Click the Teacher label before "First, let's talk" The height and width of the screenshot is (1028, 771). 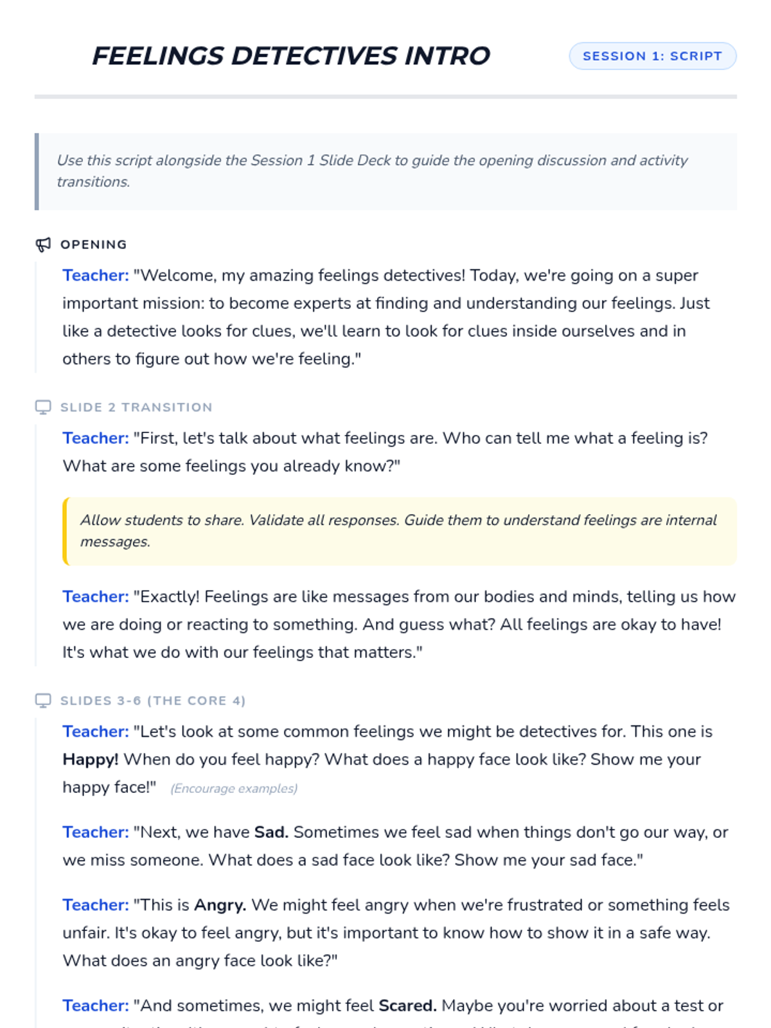click(96, 438)
